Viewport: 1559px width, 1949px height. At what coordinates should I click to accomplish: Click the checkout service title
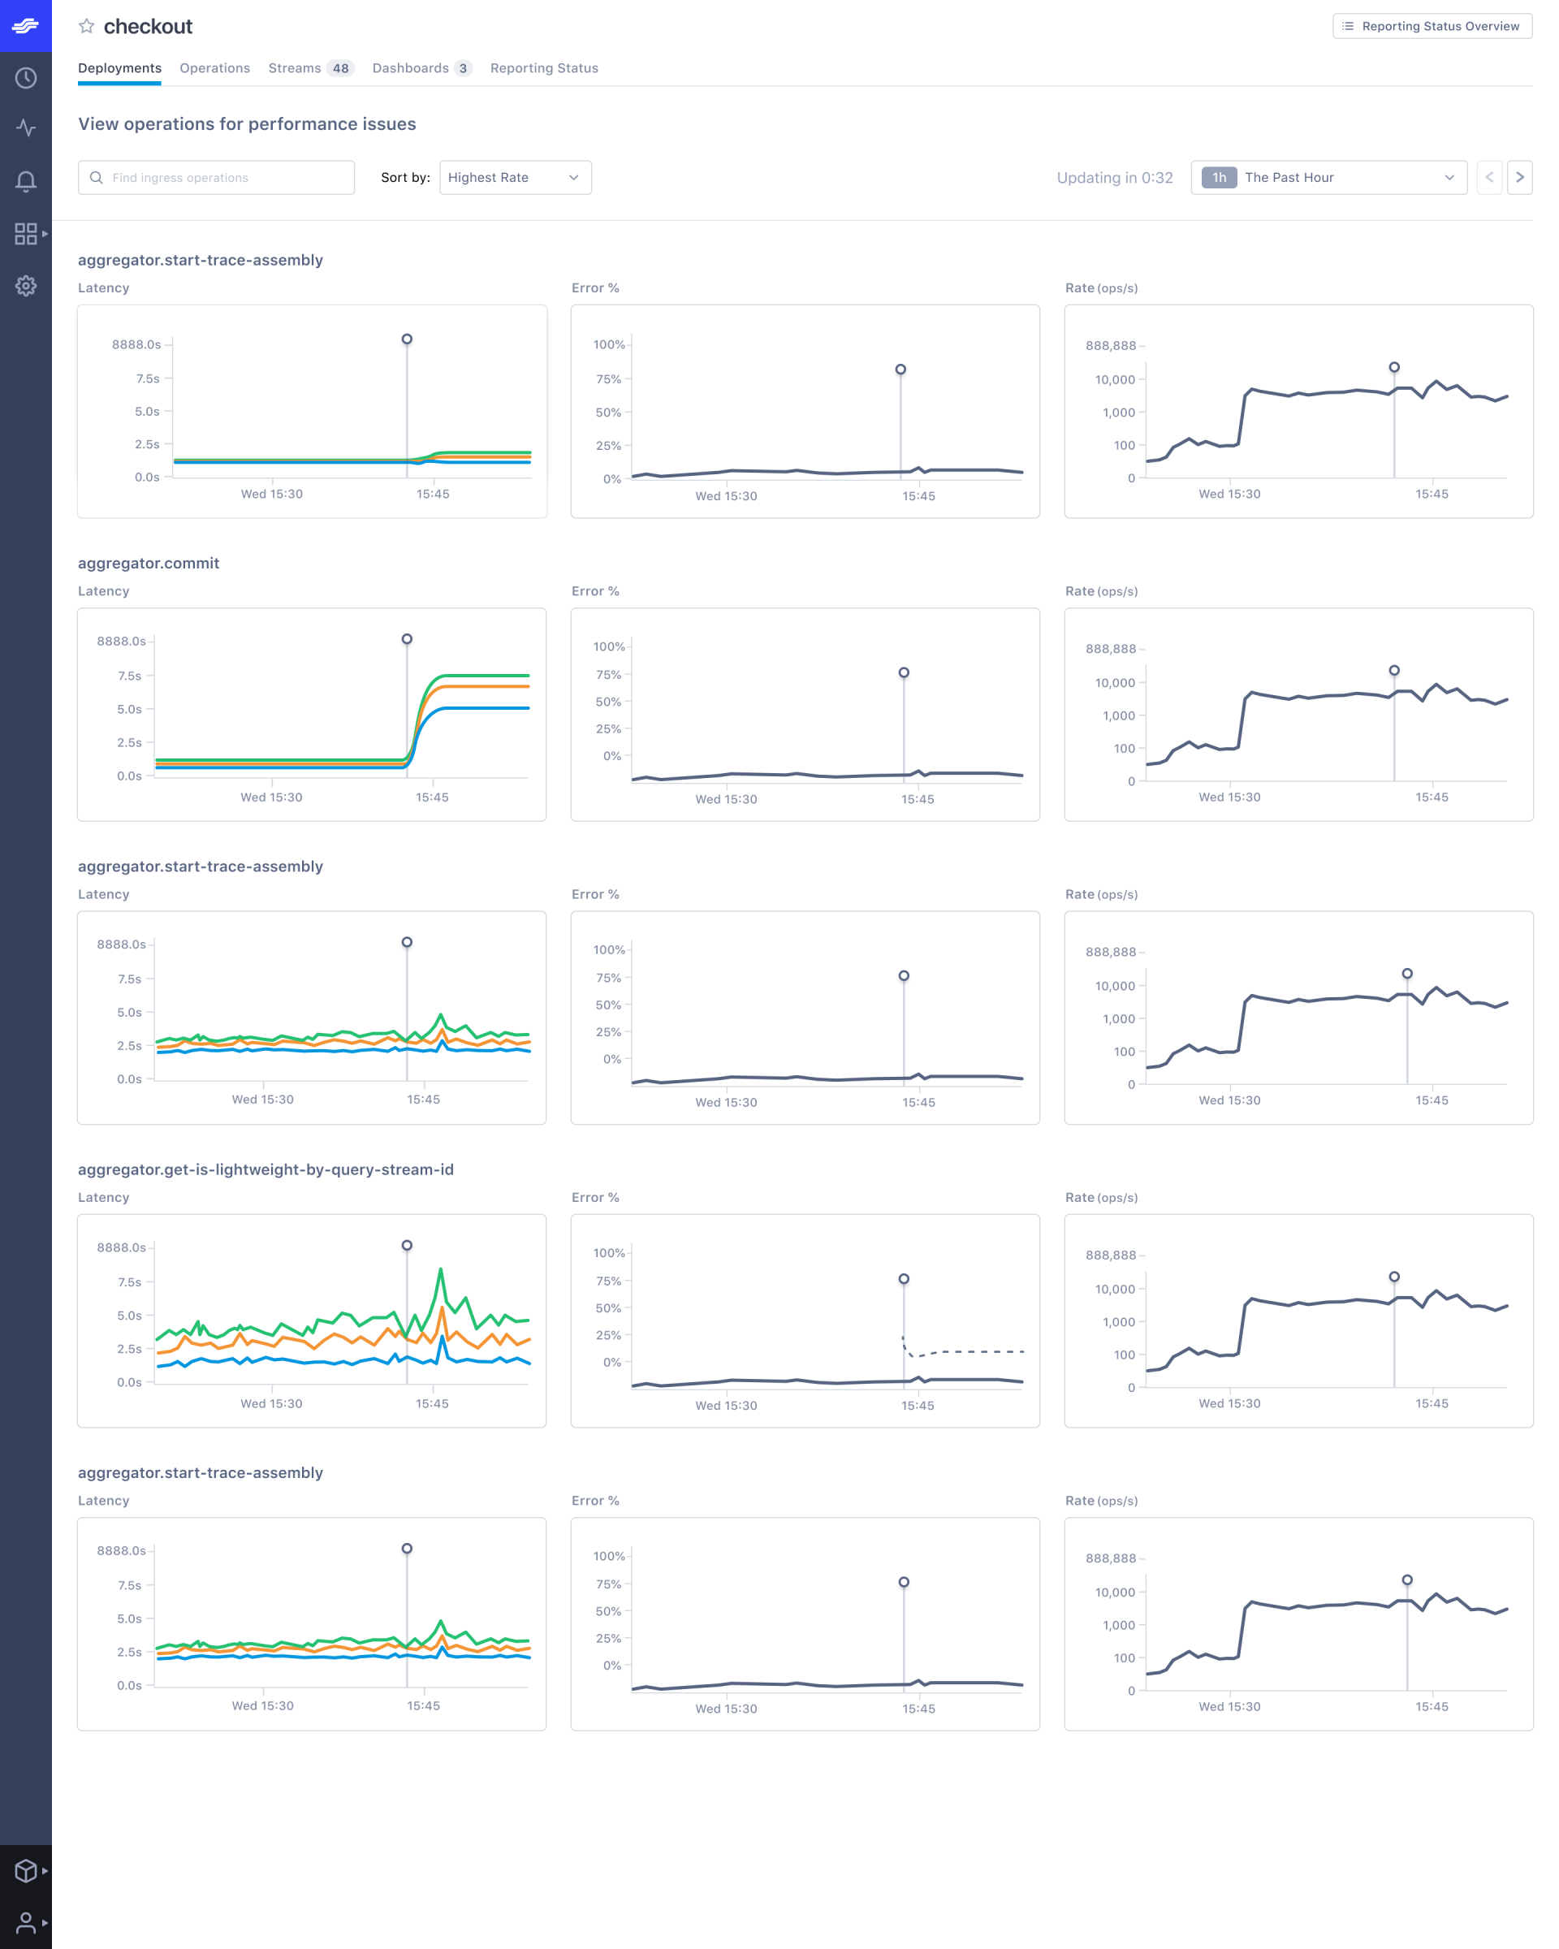[x=147, y=26]
